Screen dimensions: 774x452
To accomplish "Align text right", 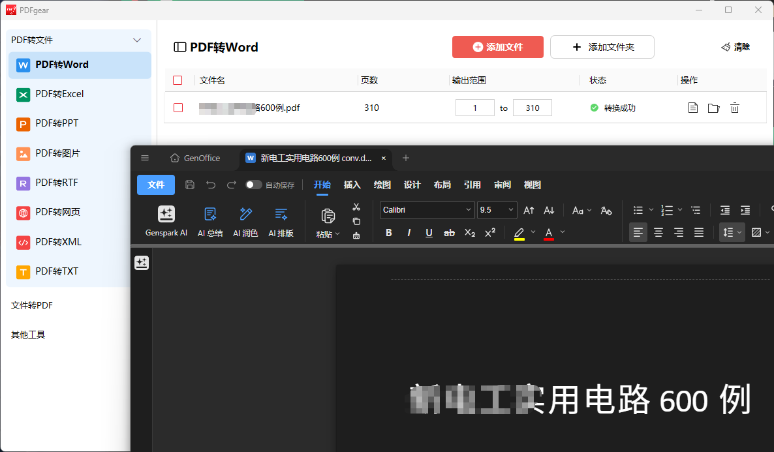I will 679,232.
